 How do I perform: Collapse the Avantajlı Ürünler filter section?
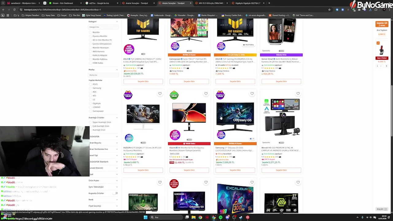point(117,118)
